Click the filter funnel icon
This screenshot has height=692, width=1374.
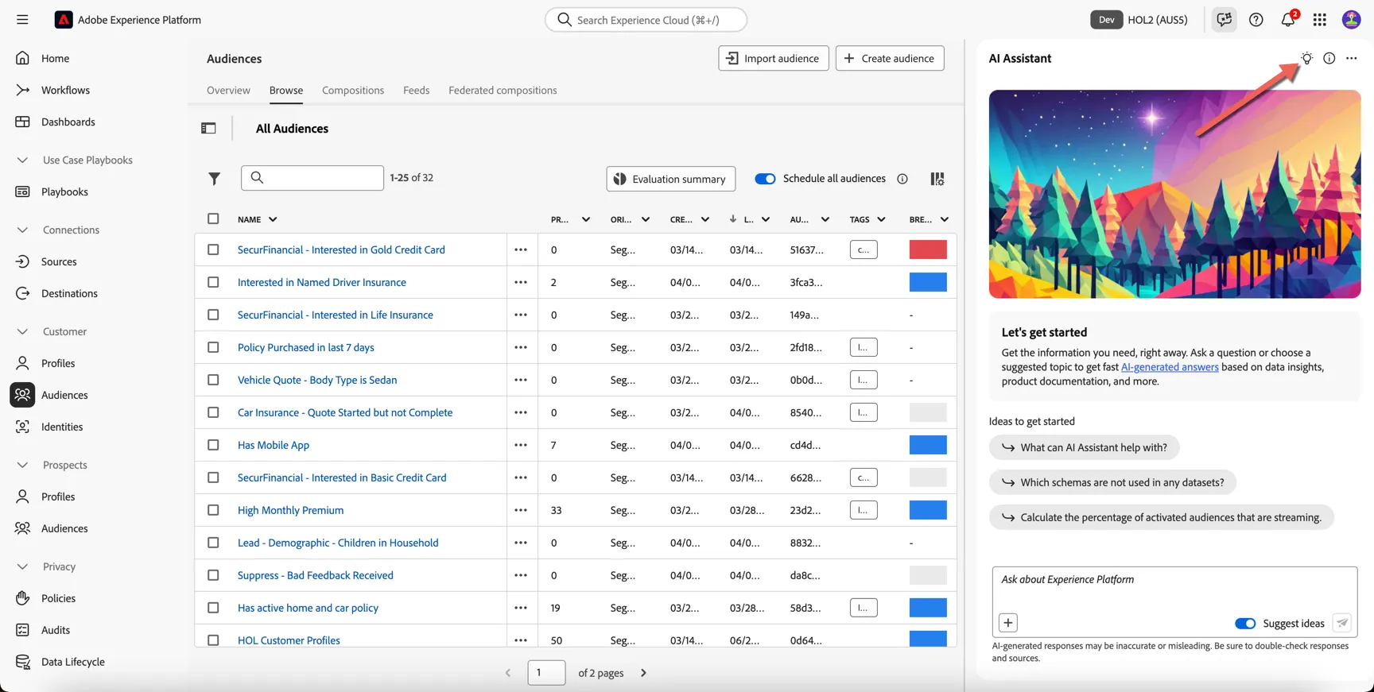pos(214,179)
